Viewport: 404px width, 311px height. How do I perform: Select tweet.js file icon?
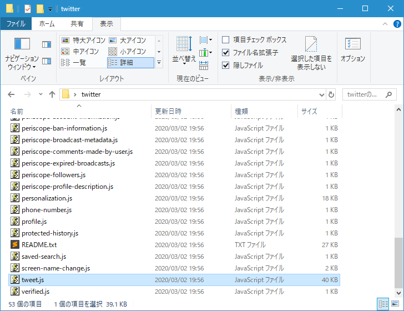[x=15, y=279]
